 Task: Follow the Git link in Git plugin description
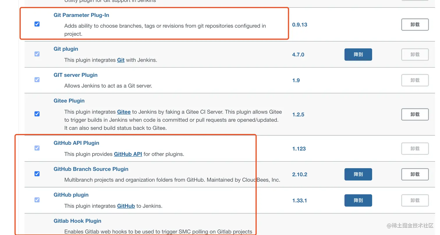point(121,60)
